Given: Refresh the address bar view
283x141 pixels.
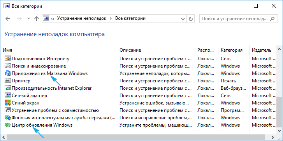Looking at the screenshot, I should tap(191, 19).
